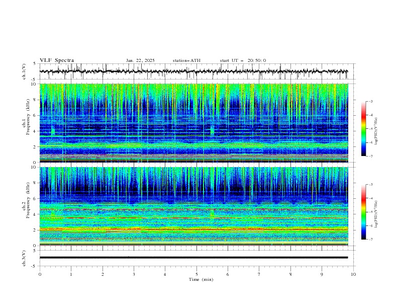Click tick label "7" on the time axis

click(x=259, y=274)
